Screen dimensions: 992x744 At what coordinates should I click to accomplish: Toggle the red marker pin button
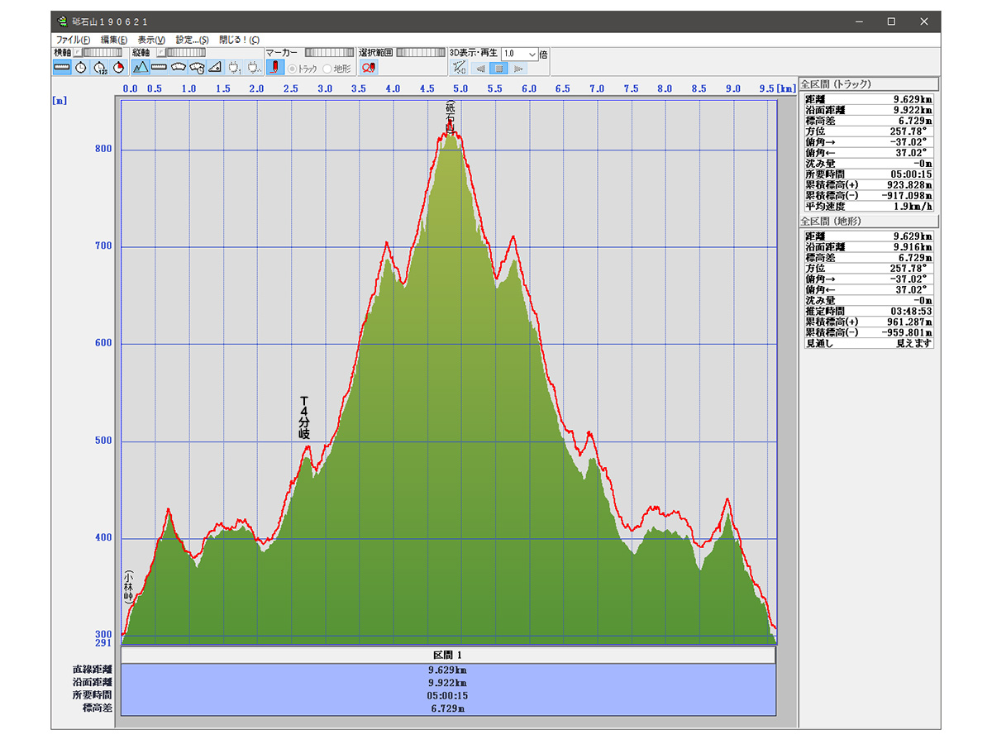point(274,68)
